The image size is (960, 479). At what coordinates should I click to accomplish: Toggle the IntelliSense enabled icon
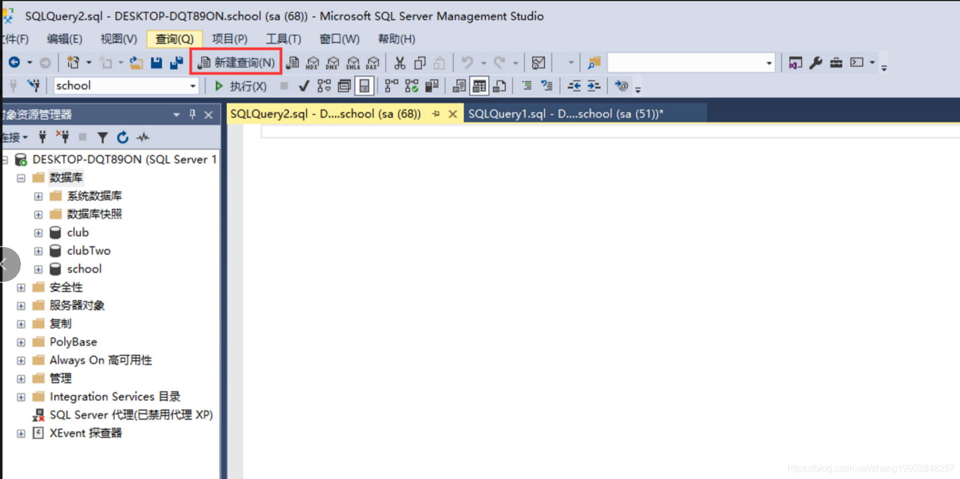pos(364,86)
